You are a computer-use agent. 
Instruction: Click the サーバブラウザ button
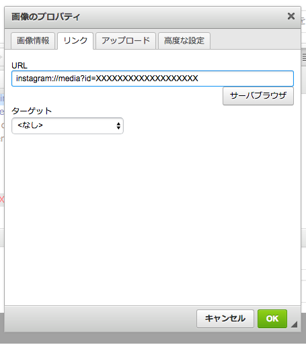tap(258, 96)
